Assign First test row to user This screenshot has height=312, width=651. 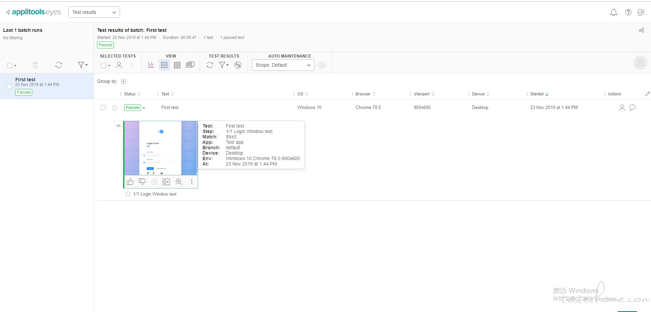622,108
